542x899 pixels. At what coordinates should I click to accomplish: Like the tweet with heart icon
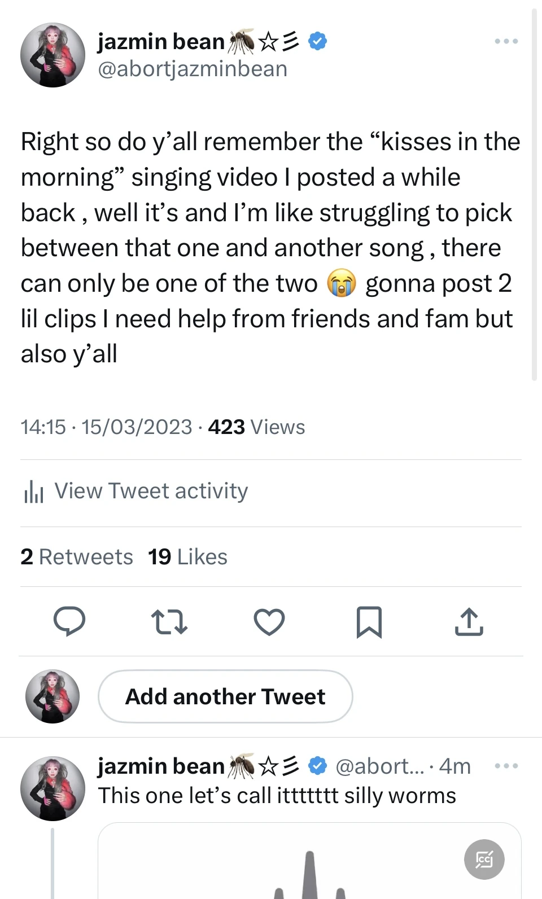269,622
